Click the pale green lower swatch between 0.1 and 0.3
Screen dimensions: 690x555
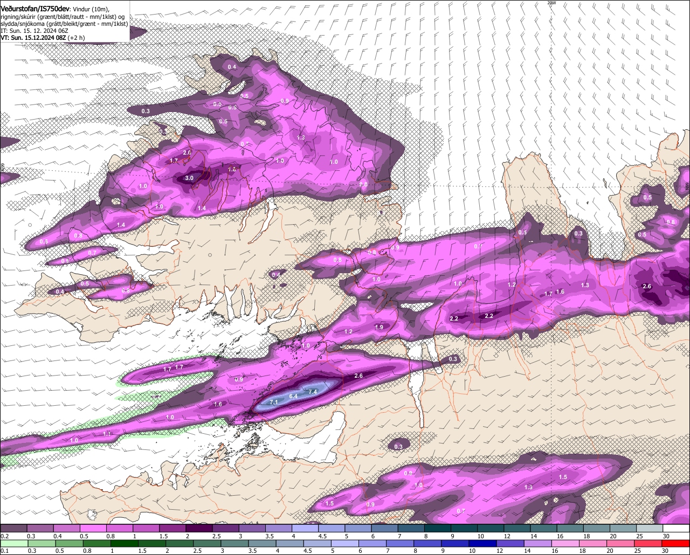click(x=13, y=543)
